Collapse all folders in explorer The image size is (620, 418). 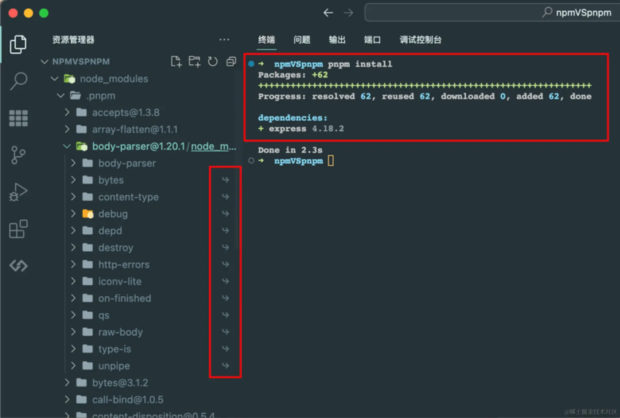click(231, 62)
